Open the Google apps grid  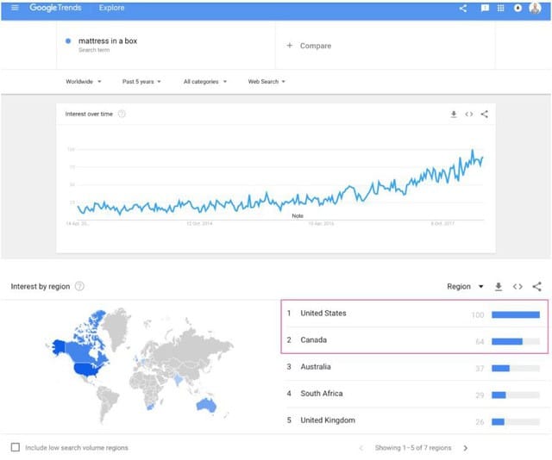click(x=500, y=8)
